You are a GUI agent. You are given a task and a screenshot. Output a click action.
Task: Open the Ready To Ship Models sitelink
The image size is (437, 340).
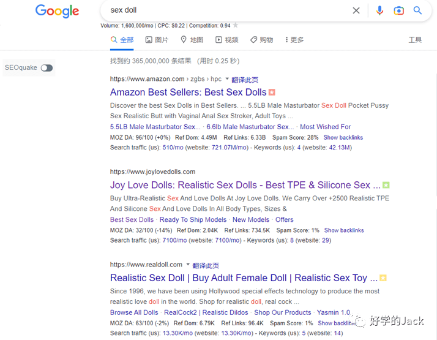coord(193,220)
